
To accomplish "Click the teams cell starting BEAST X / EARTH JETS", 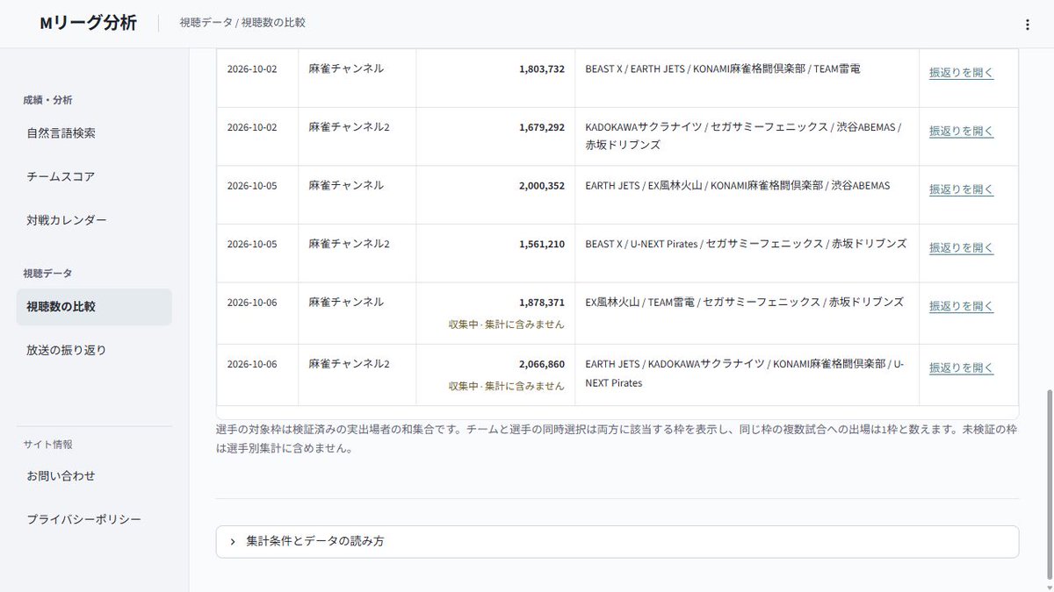I will (x=747, y=78).
